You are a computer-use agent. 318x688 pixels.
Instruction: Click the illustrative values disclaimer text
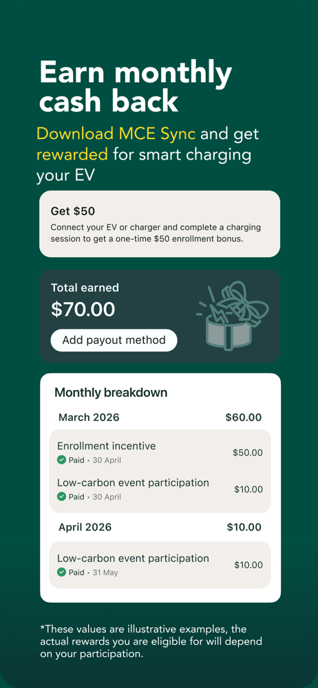[x=151, y=641]
